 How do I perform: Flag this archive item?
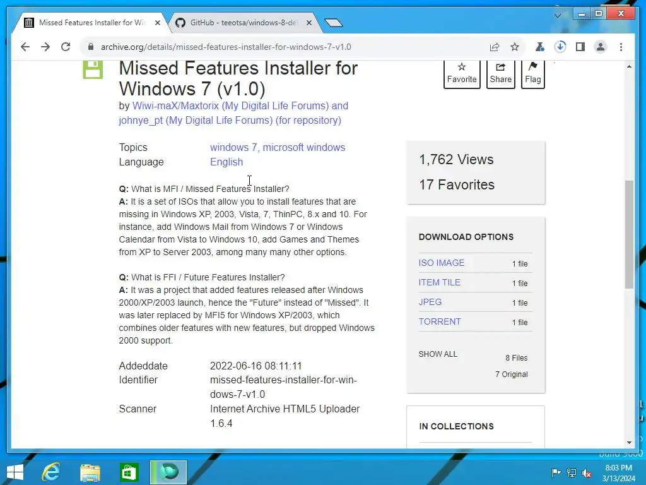pyautogui.click(x=532, y=74)
